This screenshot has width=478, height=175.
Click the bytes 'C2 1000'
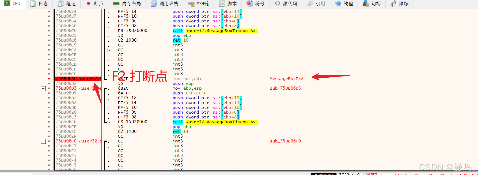point(127,40)
